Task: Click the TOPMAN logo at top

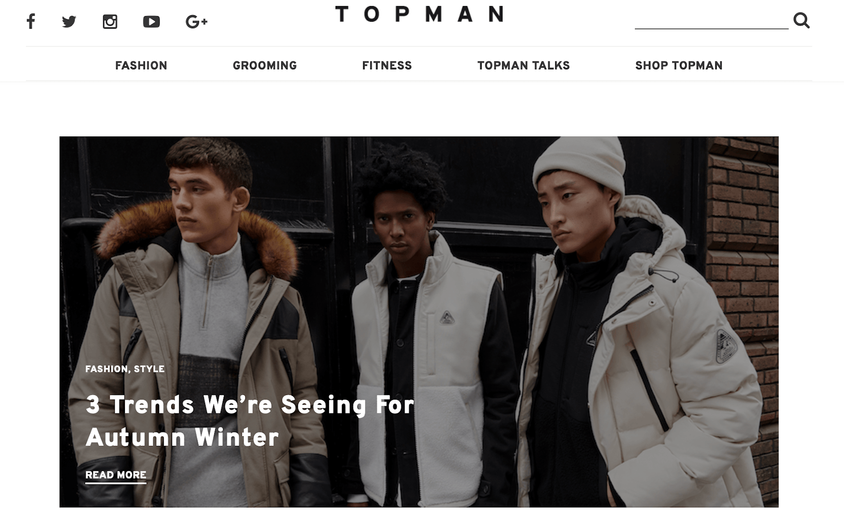Action: click(420, 14)
